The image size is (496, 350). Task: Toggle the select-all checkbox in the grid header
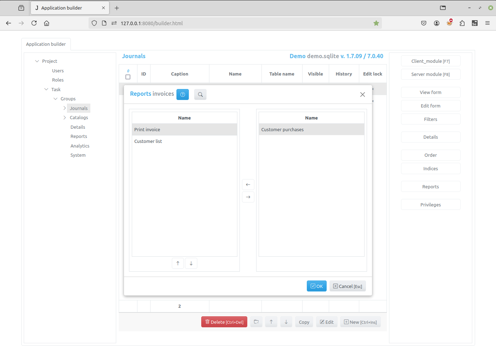tap(128, 77)
